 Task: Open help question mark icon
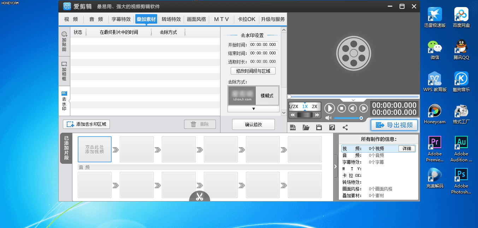[x=332, y=127]
